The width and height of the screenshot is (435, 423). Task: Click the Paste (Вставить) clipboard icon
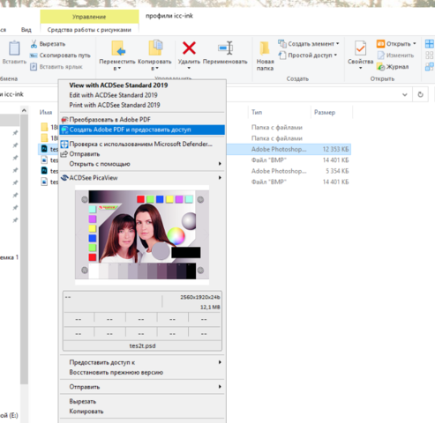(14, 48)
